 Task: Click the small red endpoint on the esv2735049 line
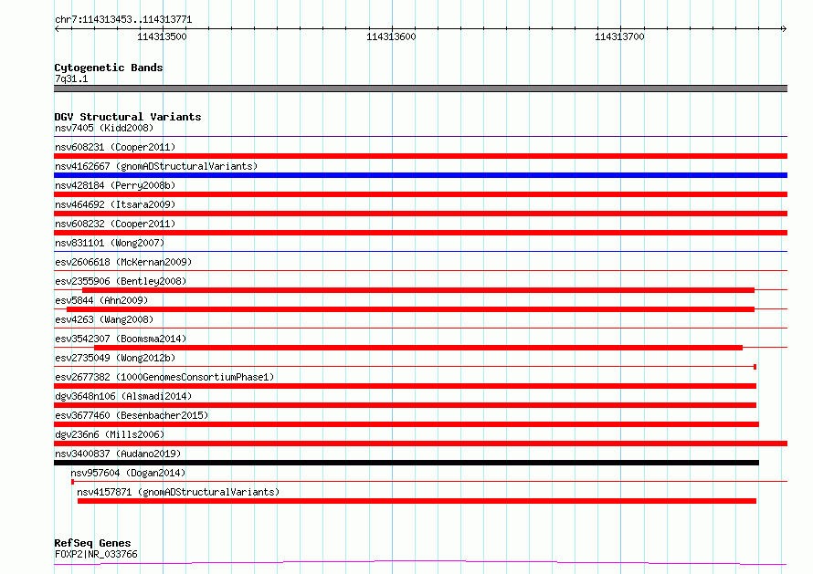click(x=755, y=367)
